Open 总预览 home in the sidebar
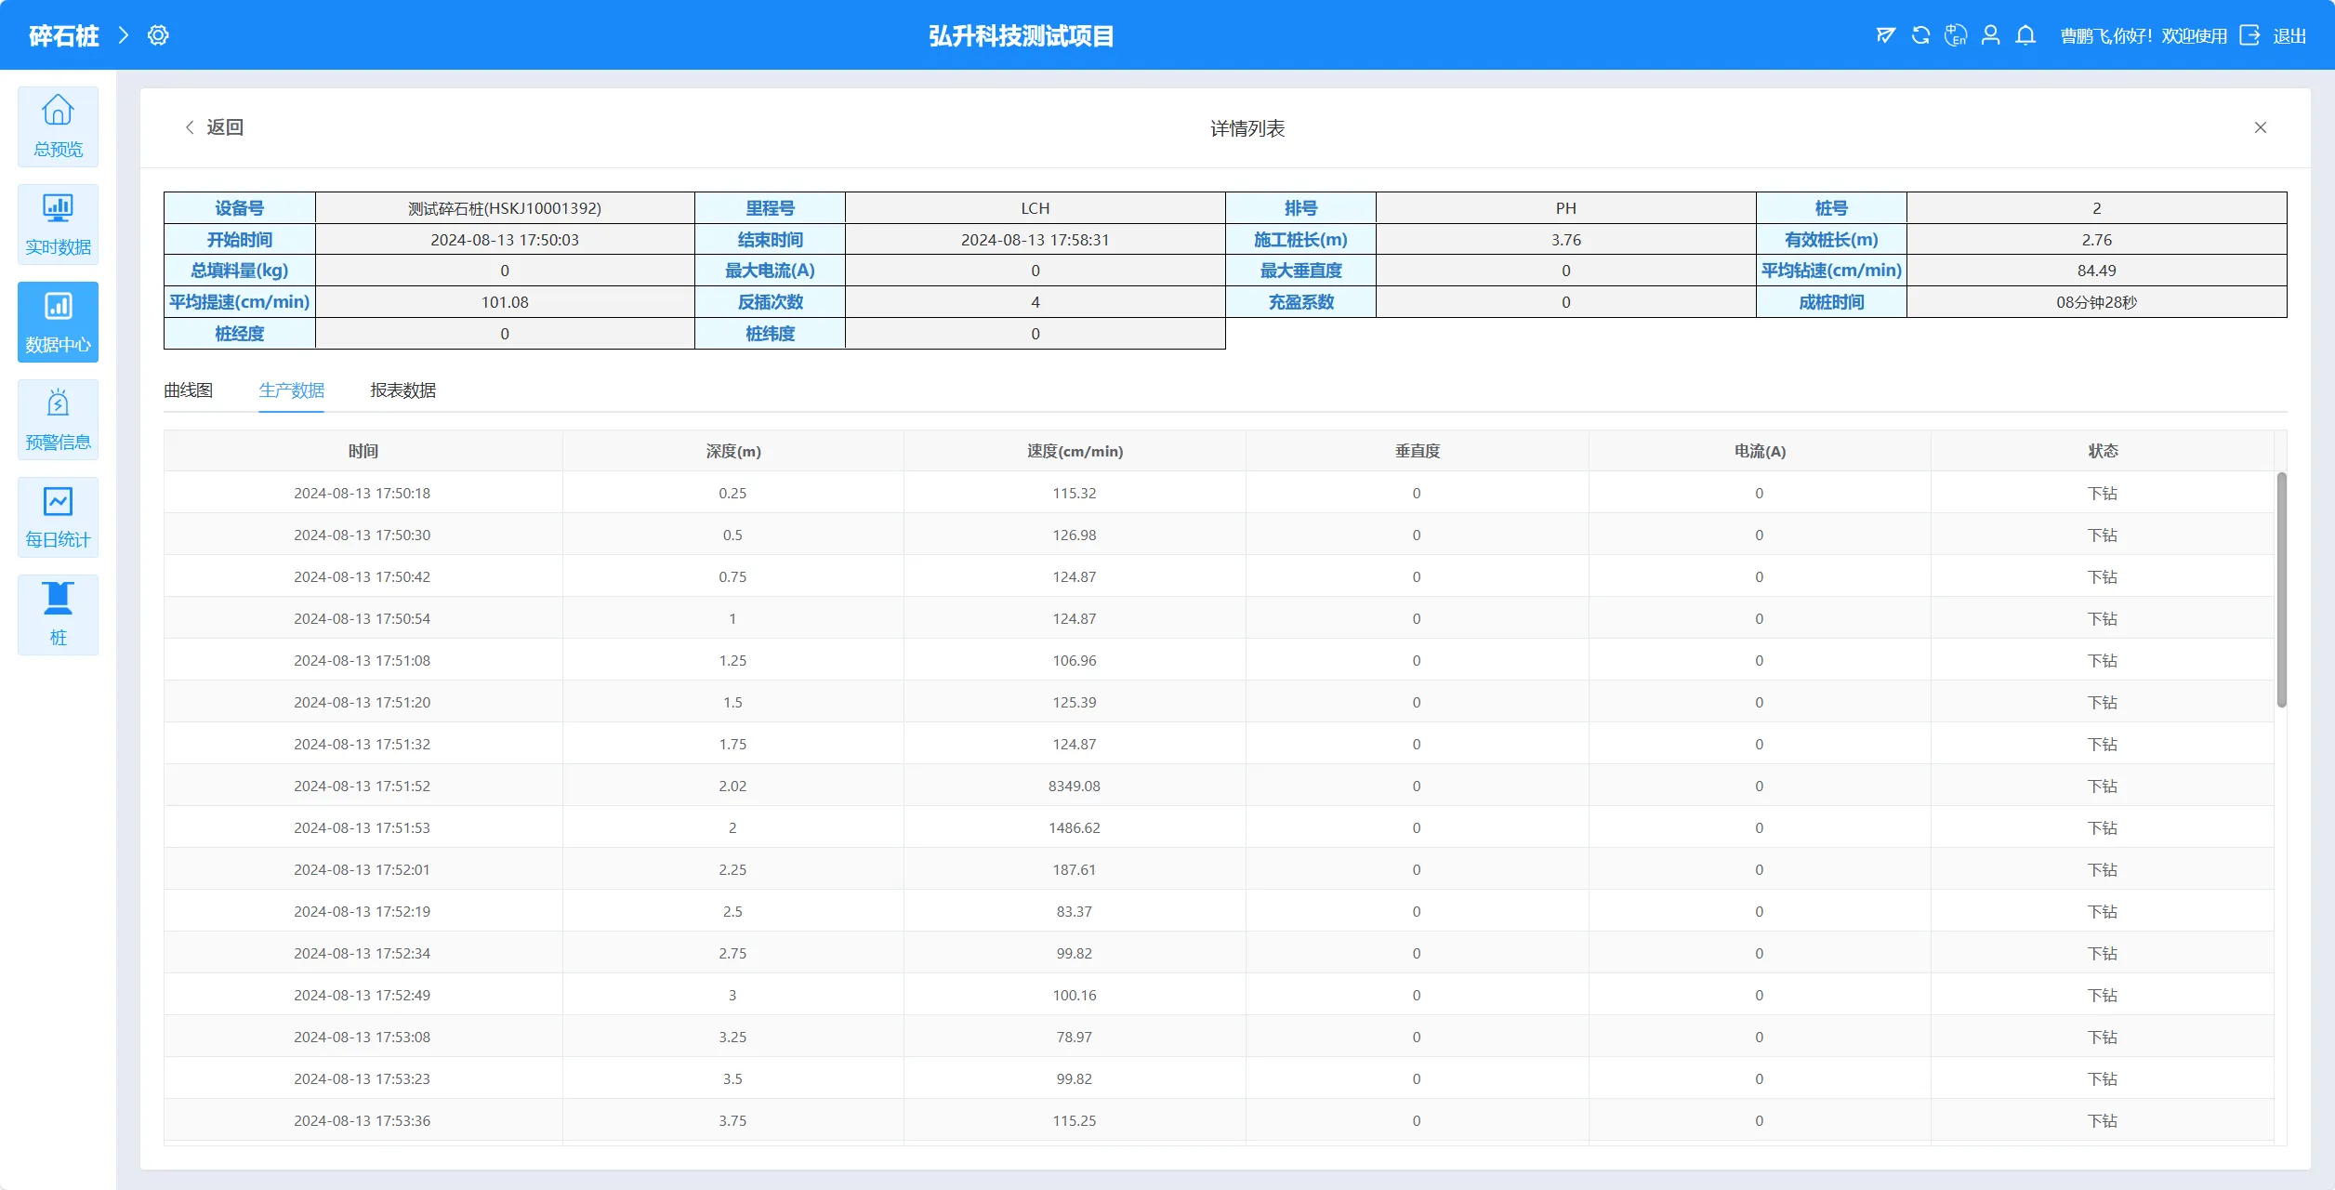2335x1190 pixels. tap(58, 126)
